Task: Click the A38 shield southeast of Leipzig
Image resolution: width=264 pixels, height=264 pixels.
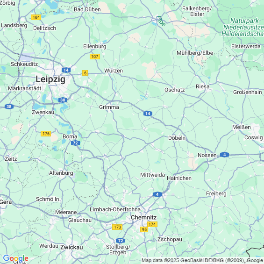Action: pos(63,100)
